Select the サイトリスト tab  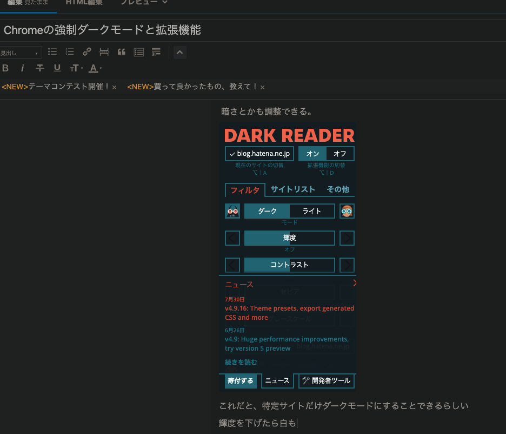(292, 189)
